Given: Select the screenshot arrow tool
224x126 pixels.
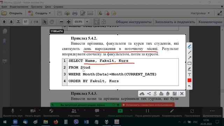Looking at the screenshot, I should tap(189, 58).
